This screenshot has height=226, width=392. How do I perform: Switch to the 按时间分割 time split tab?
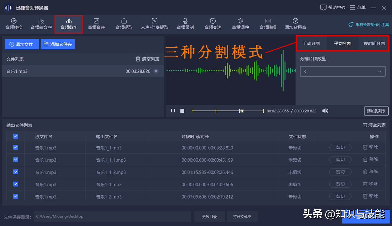tap(374, 43)
